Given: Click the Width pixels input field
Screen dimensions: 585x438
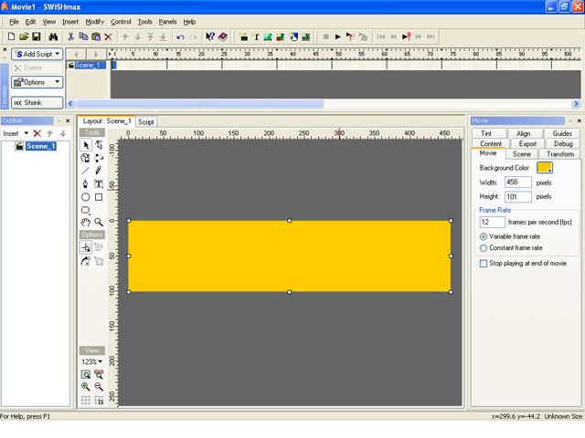Looking at the screenshot, I should [517, 182].
